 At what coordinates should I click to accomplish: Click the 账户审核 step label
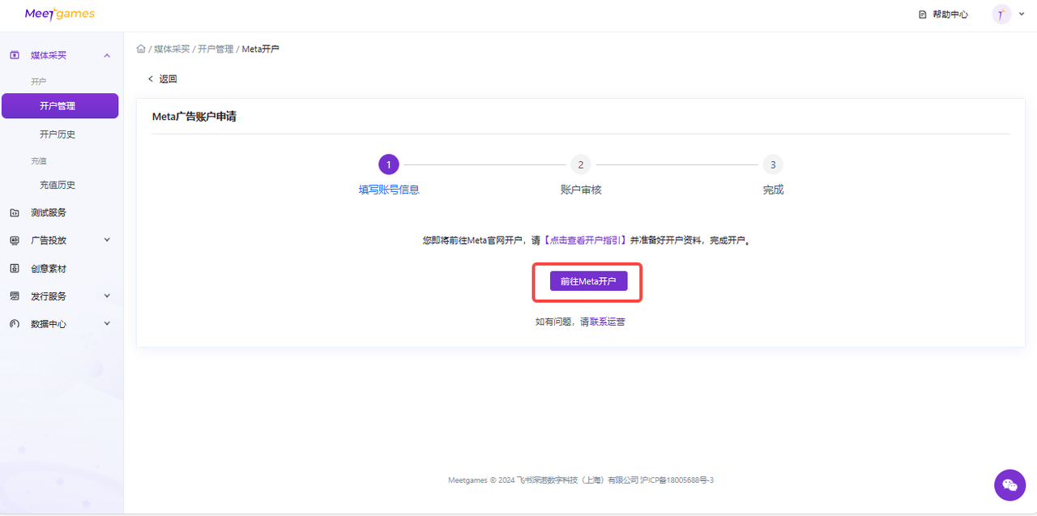click(581, 190)
